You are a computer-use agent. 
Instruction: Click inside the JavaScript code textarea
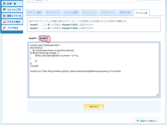tap(94, 70)
